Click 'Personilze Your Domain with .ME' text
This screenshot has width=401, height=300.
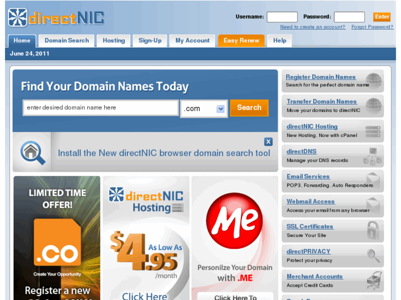point(235,272)
